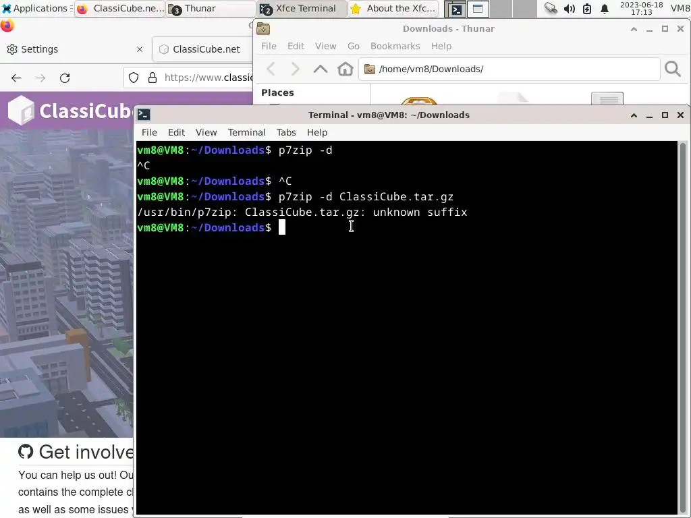The width and height of the screenshot is (691, 518).
Task: Roll up the Thunar window with the up-arrow button
Action: (634, 29)
